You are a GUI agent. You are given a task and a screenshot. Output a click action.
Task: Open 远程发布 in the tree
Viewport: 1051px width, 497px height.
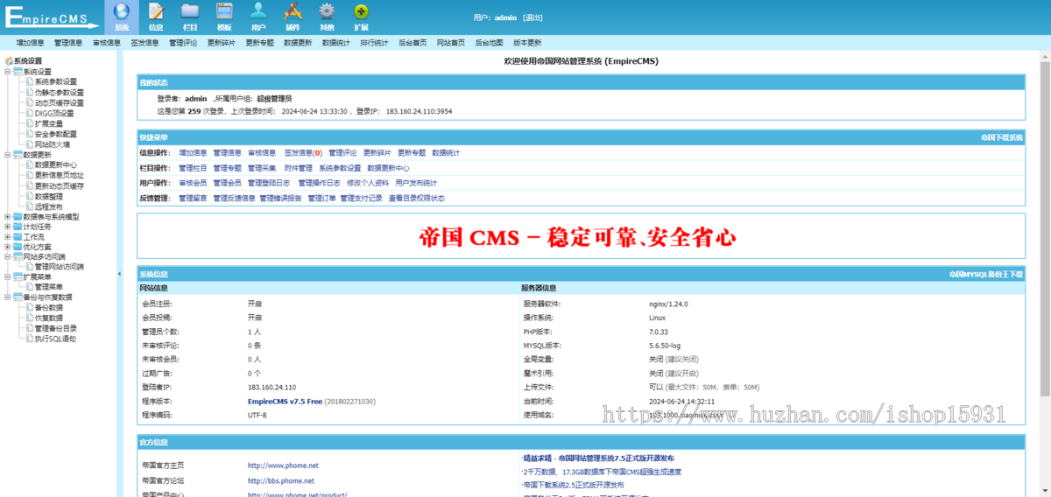point(49,206)
